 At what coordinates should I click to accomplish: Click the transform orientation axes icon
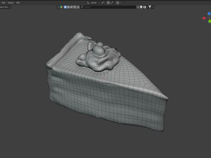tap(88, 3)
